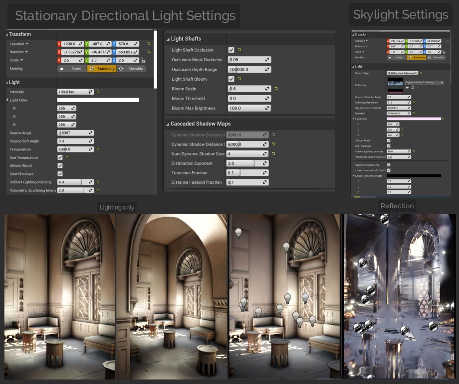Reset Light Shaft Bloom to default
Viewport: 459px width, 384px height.
(x=239, y=79)
